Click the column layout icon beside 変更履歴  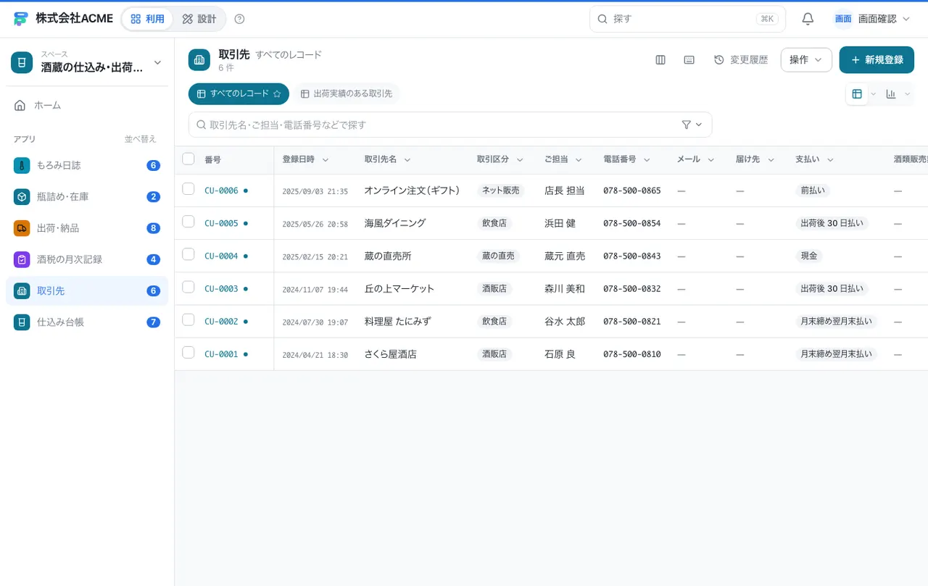point(660,60)
